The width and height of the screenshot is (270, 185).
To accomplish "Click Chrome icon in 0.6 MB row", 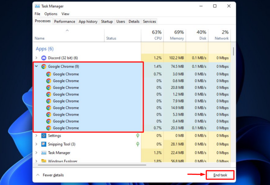I will click(x=49, y=81).
